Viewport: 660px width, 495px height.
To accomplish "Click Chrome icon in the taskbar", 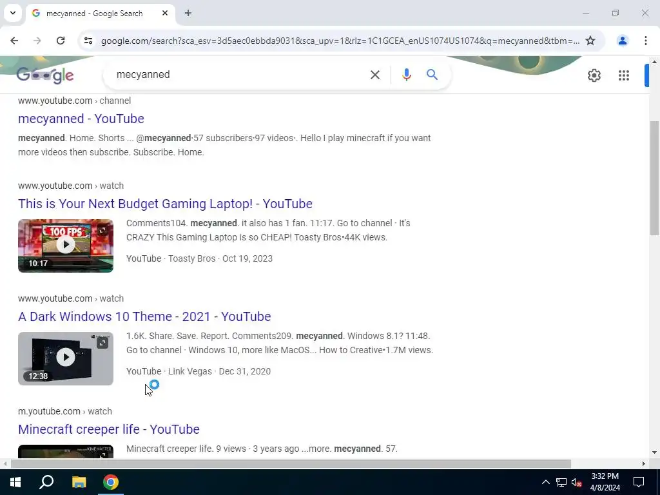I will (x=111, y=482).
